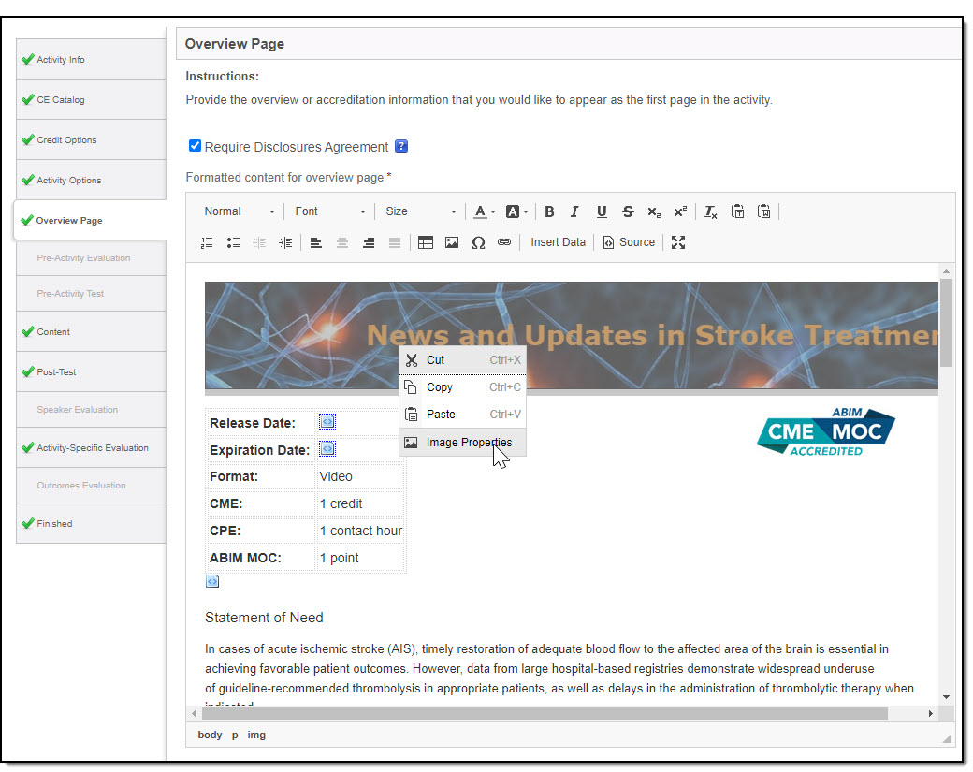973x772 pixels.
Task: Open the Normal paragraph format dropdown
Action: [x=240, y=211]
